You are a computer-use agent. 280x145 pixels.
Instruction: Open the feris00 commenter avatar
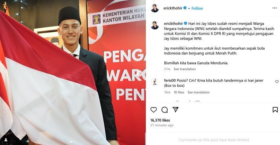click(155, 82)
